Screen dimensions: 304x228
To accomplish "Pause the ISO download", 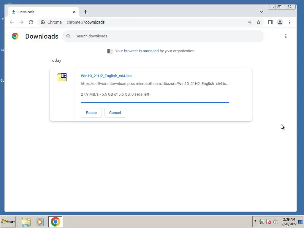I will pyautogui.click(x=91, y=113).
